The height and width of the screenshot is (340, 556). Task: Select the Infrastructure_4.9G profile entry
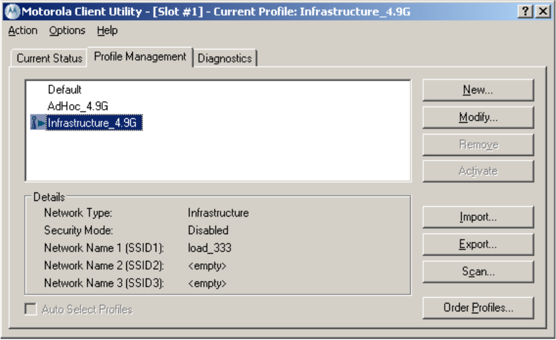pos(94,122)
